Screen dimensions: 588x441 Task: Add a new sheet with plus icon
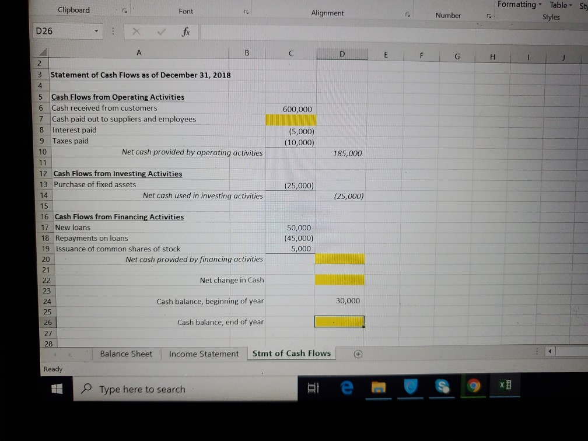pyautogui.click(x=358, y=353)
